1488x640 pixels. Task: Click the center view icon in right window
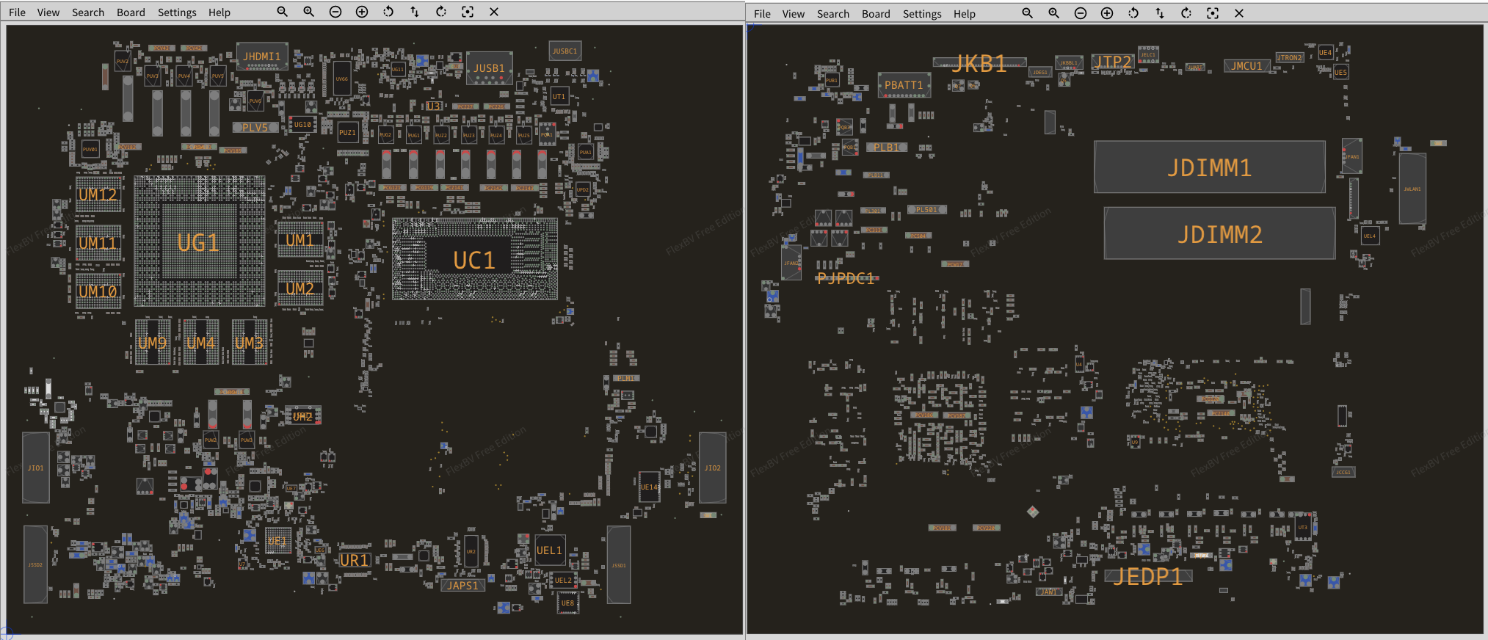[x=1213, y=13]
